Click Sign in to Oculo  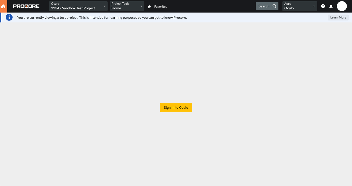(x=176, y=107)
